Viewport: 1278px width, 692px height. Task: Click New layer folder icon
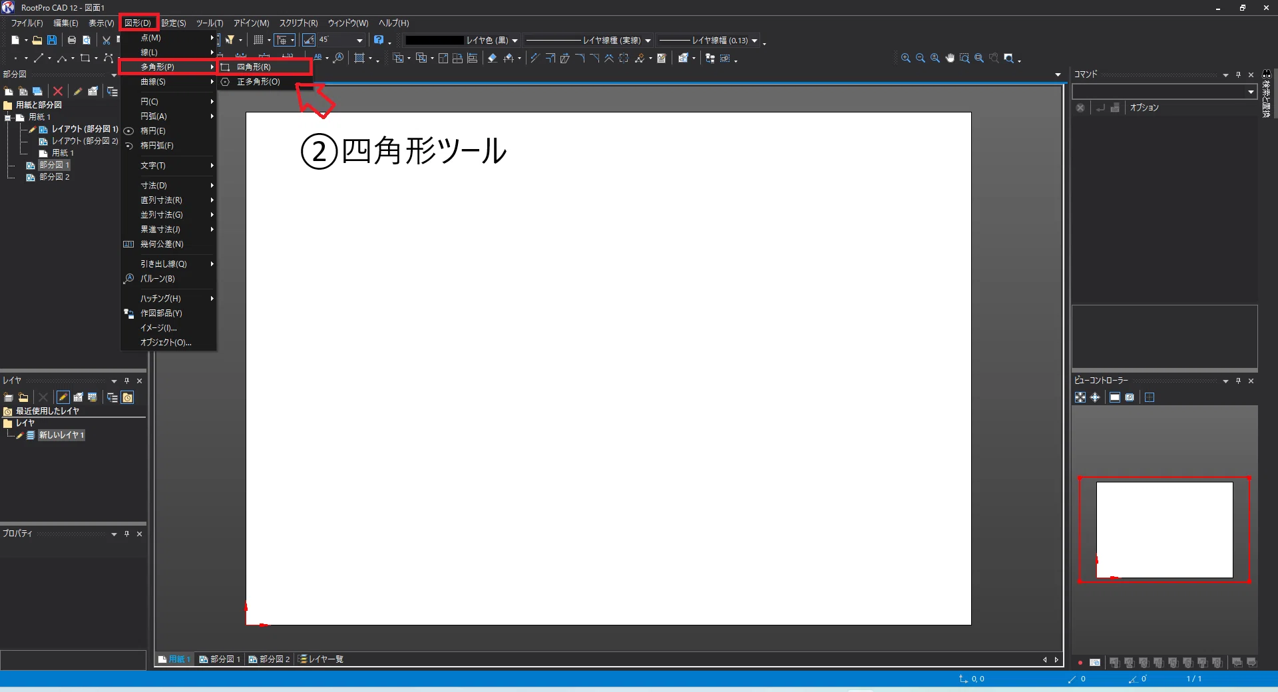point(23,397)
